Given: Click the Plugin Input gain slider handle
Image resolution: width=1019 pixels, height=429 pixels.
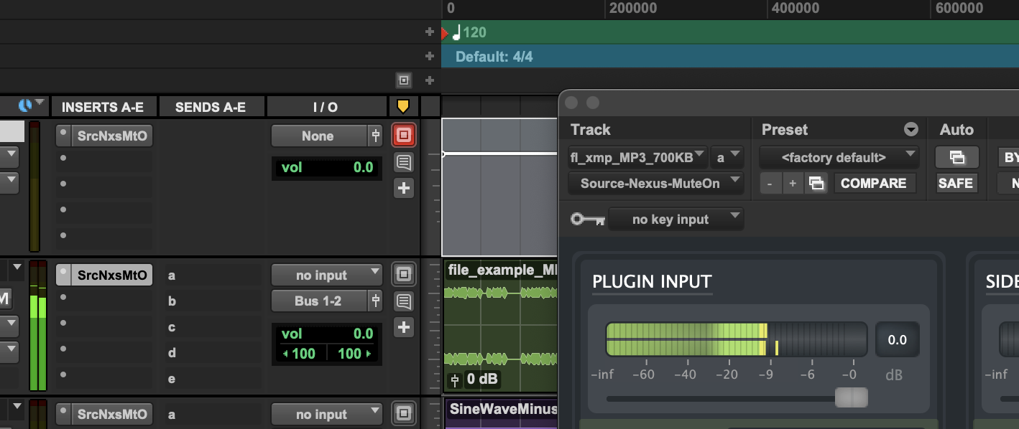Looking at the screenshot, I should tap(851, 397).
